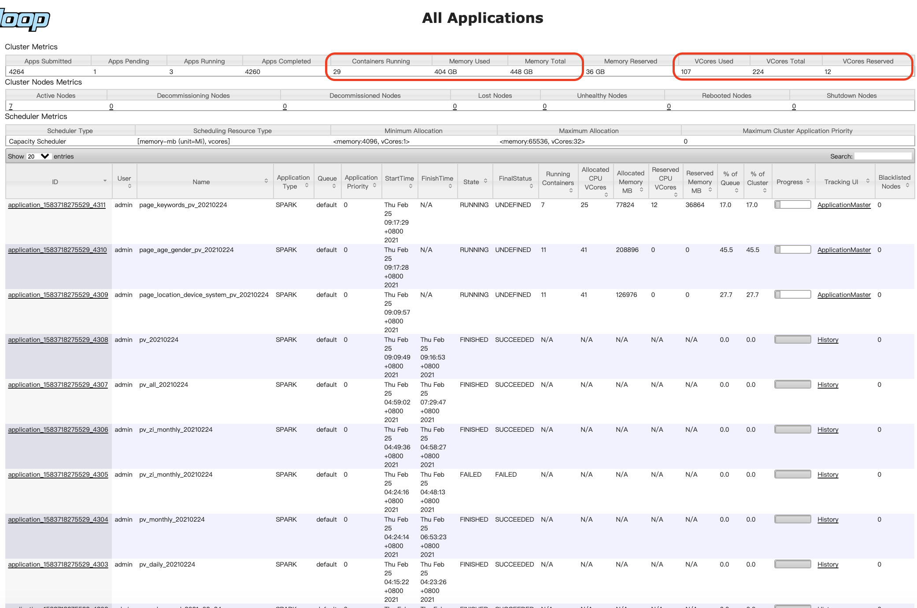This screenshot has height=608, width=917.
Task: Click Decommissioned Nodes count link
Action: click(285, 106)
